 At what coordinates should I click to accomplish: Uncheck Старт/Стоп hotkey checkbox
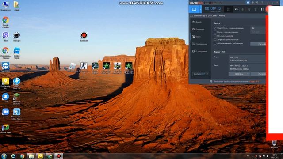tap(215, 28)
